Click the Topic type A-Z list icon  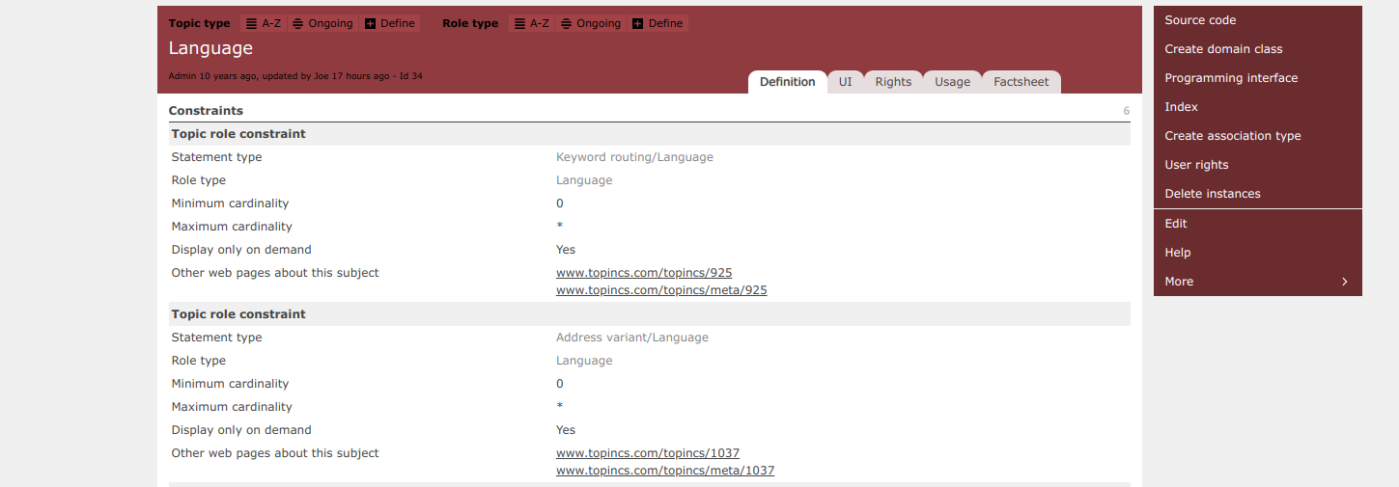(x=251, y=23)
